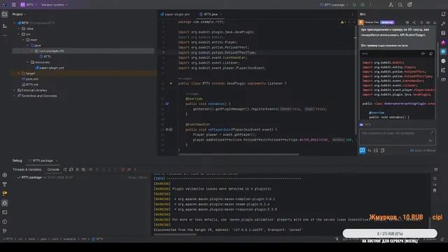The width and height of the screenshot is (448, 252).
Task: Click the donation goal progress bar
Action: [390, 233]
